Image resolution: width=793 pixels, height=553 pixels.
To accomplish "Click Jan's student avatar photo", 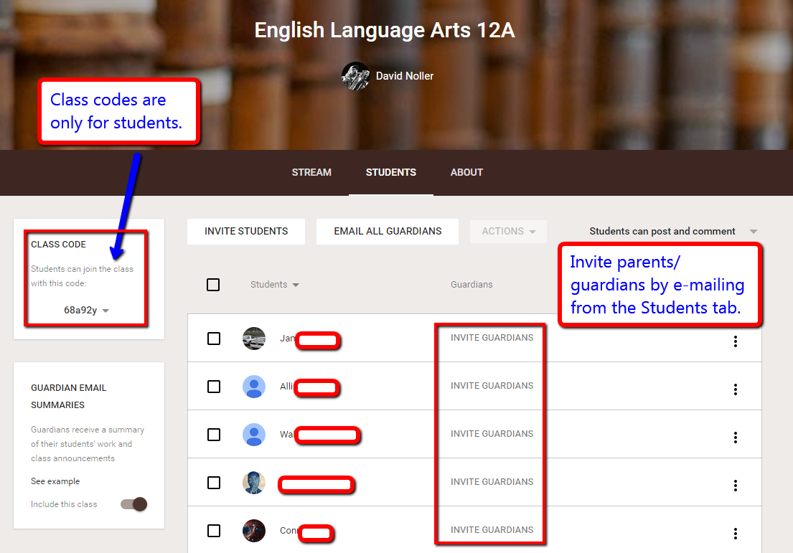I will (254, 339).
